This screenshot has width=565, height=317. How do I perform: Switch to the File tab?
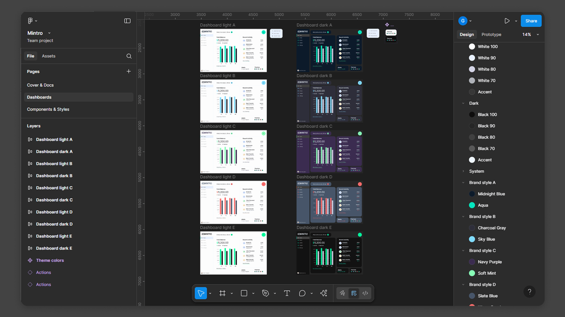click(31, 56)
